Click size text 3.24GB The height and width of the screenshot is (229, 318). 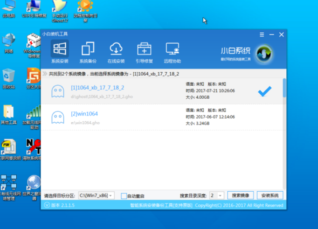203,124
